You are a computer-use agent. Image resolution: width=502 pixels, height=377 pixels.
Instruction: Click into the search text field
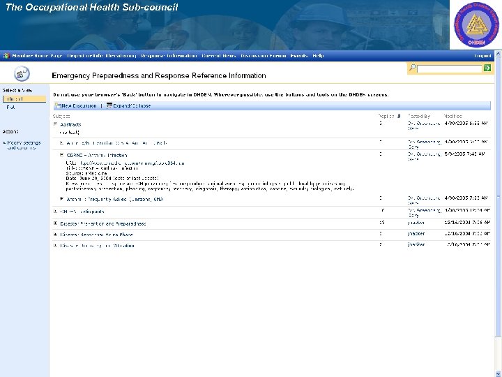[450, 68]
